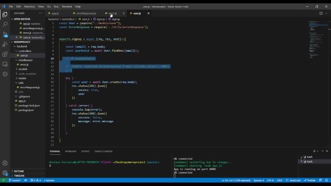
Task: Open the Extensions view icon
Action: [5, 54]
